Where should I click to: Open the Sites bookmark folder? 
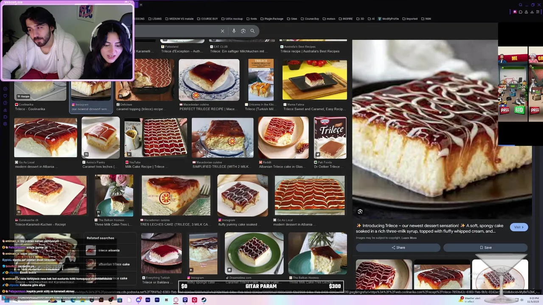point(292,19)
